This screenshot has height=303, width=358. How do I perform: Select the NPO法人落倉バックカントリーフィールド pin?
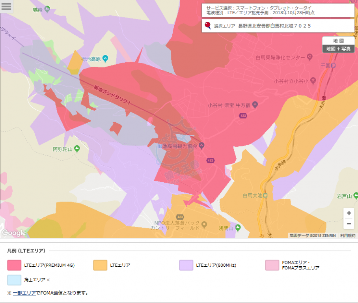204,225
